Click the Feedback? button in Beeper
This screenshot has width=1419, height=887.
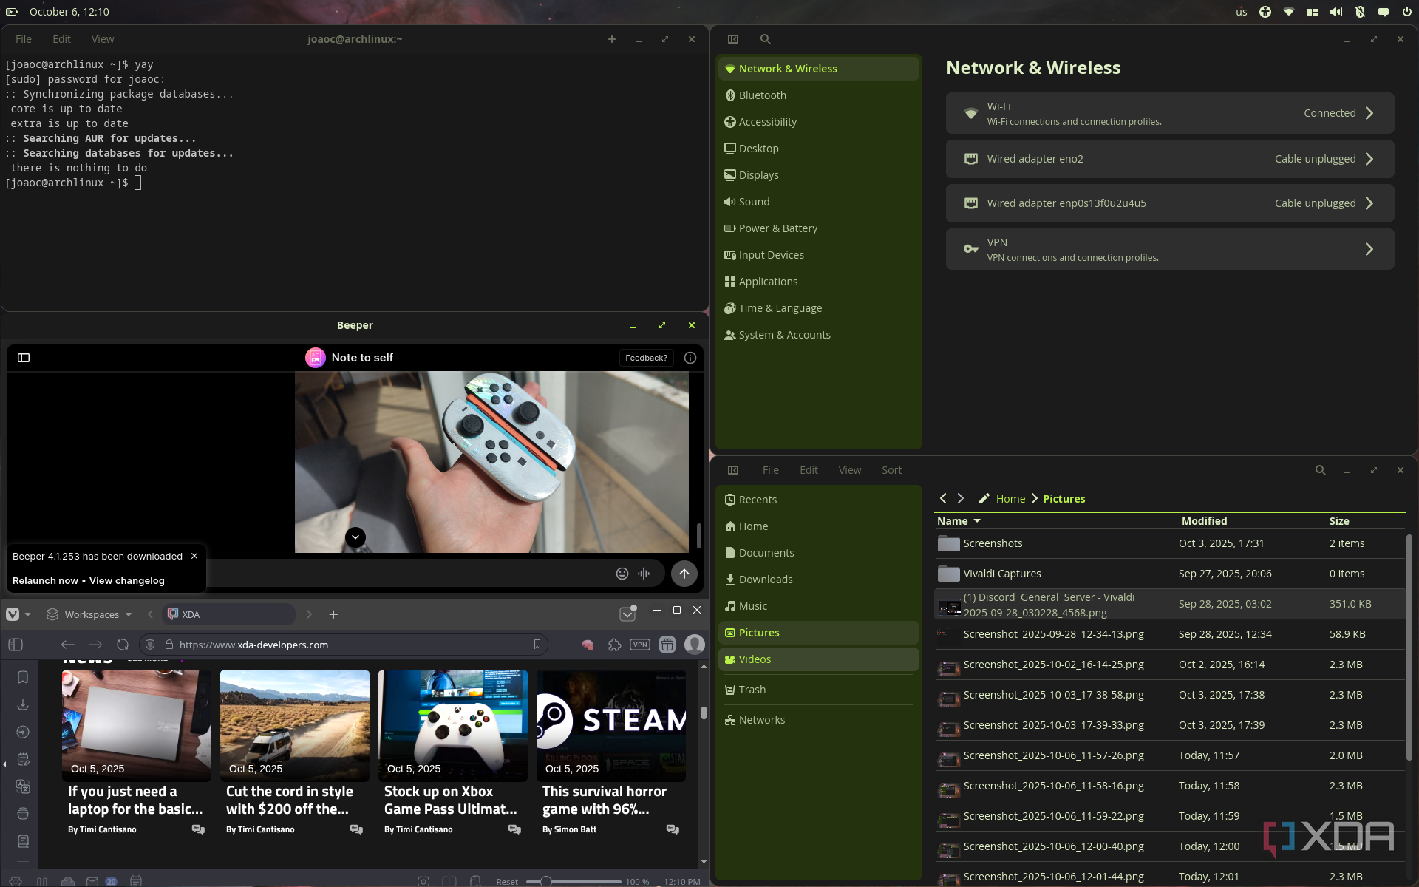tap(646, 358)
